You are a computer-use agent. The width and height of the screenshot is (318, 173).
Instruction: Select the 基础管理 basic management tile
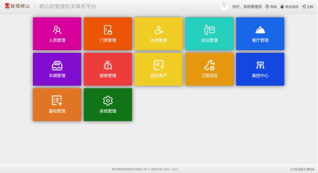pyautogui.click(x=57, y=105)
